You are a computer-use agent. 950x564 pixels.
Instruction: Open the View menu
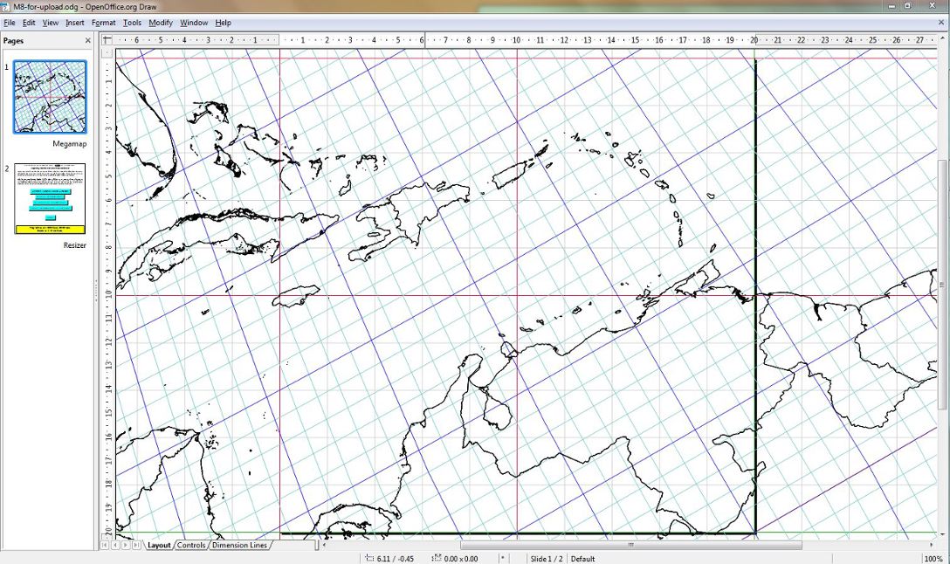[51, 23]
